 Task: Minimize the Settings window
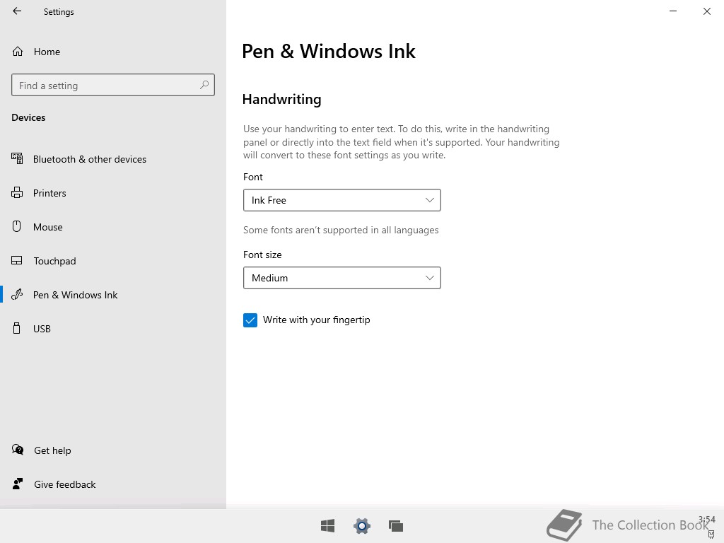pos(673,11)
